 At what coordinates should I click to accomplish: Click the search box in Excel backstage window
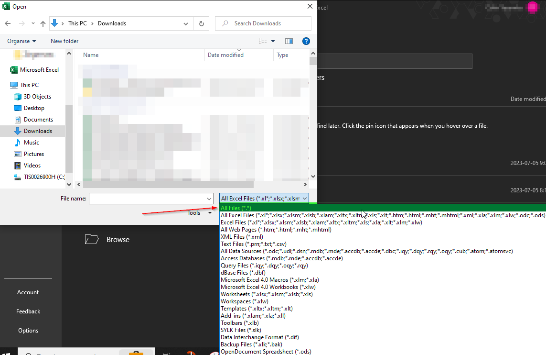point(395,61)
